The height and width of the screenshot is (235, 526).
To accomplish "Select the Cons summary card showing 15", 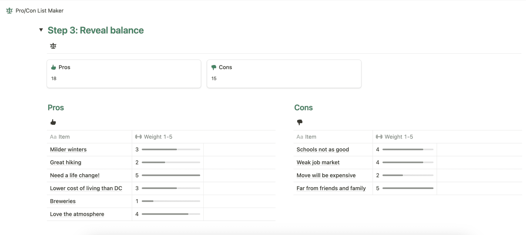I will point(284,74).
